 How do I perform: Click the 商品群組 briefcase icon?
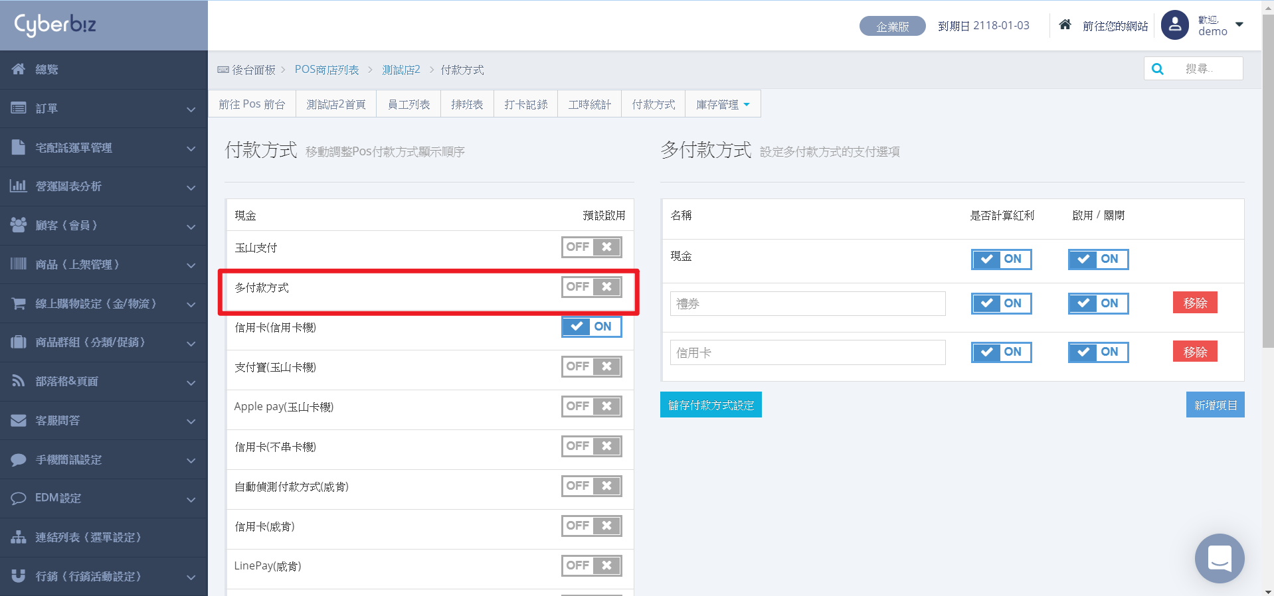click(x=19, y=342)
